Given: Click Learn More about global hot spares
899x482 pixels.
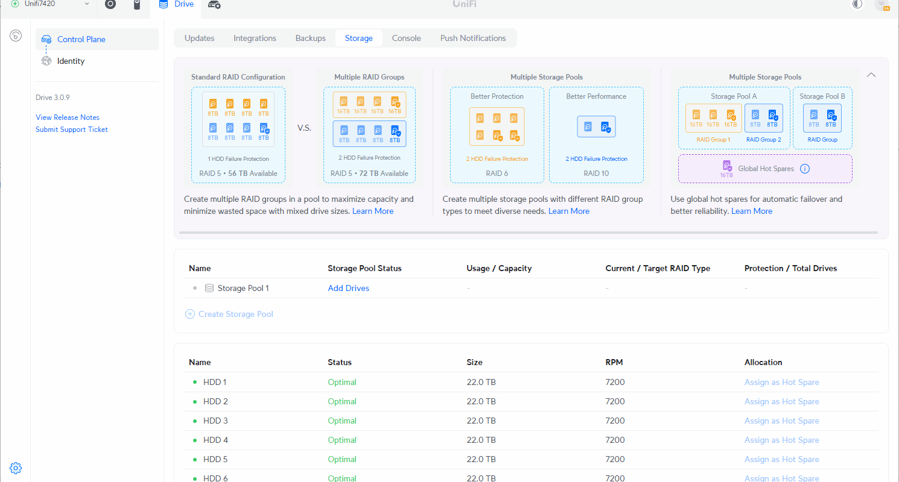Looking at the screenshot, I should 751,211.
